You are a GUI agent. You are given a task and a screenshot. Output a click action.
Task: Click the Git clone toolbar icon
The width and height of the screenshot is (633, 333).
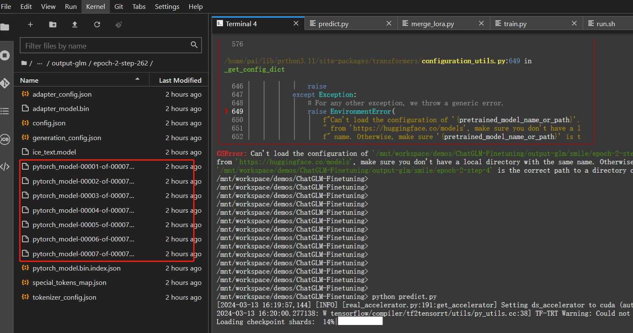(x=119, y=24)
